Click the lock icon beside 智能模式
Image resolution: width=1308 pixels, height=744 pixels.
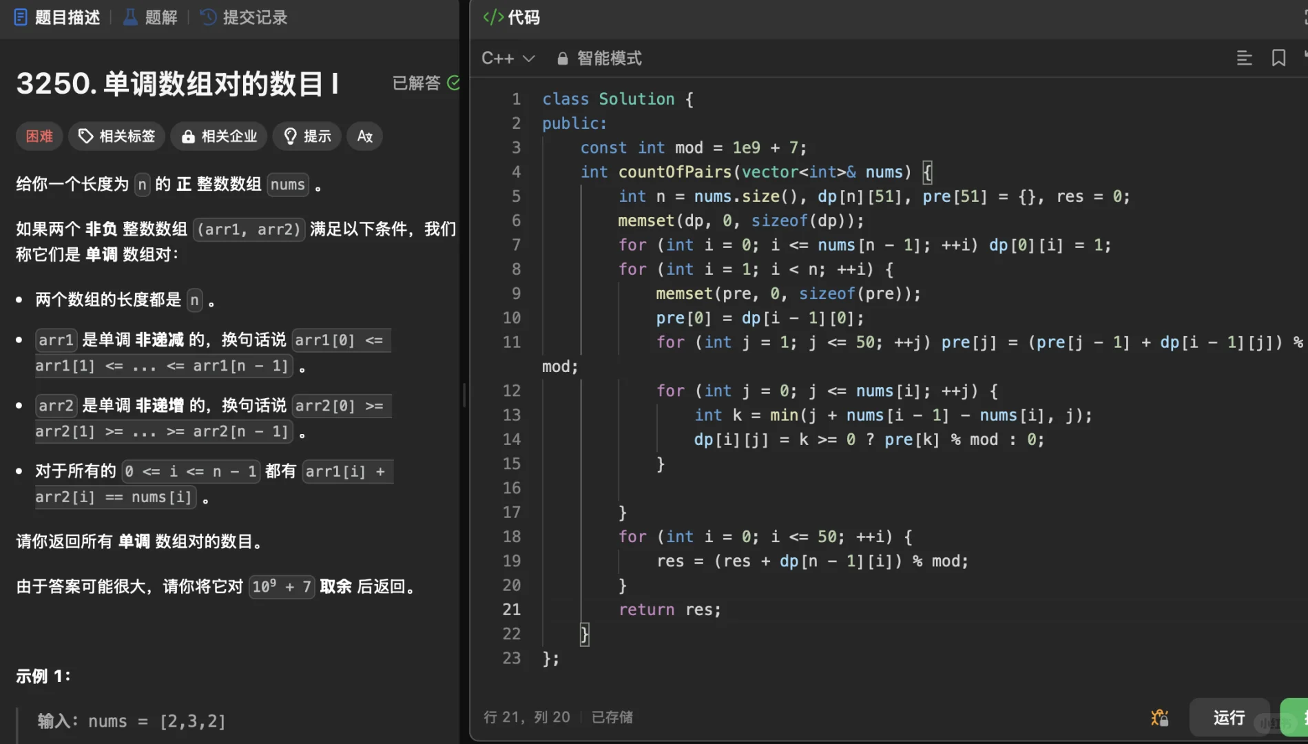563,59
